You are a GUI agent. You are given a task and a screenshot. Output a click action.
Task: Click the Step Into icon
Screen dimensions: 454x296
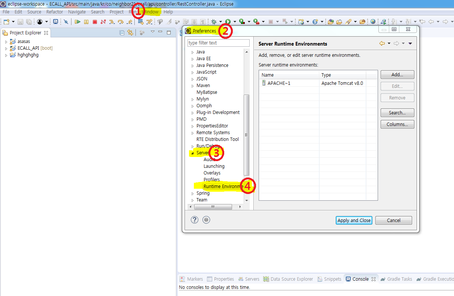pyautogui.click(x=112, y=22)
